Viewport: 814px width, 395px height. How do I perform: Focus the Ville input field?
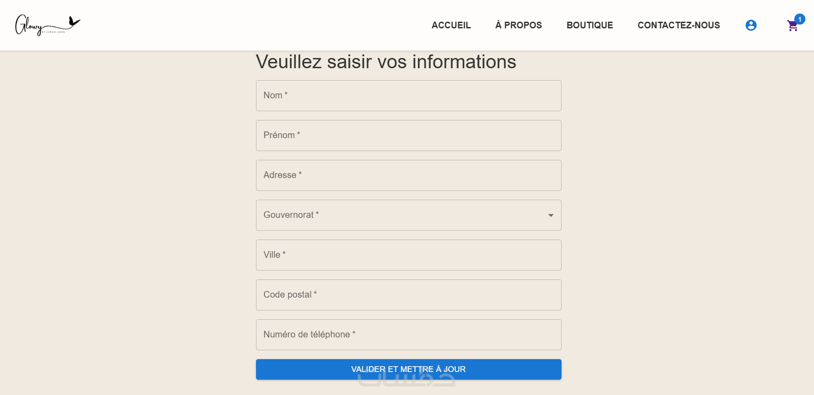[x=408, y=255]
